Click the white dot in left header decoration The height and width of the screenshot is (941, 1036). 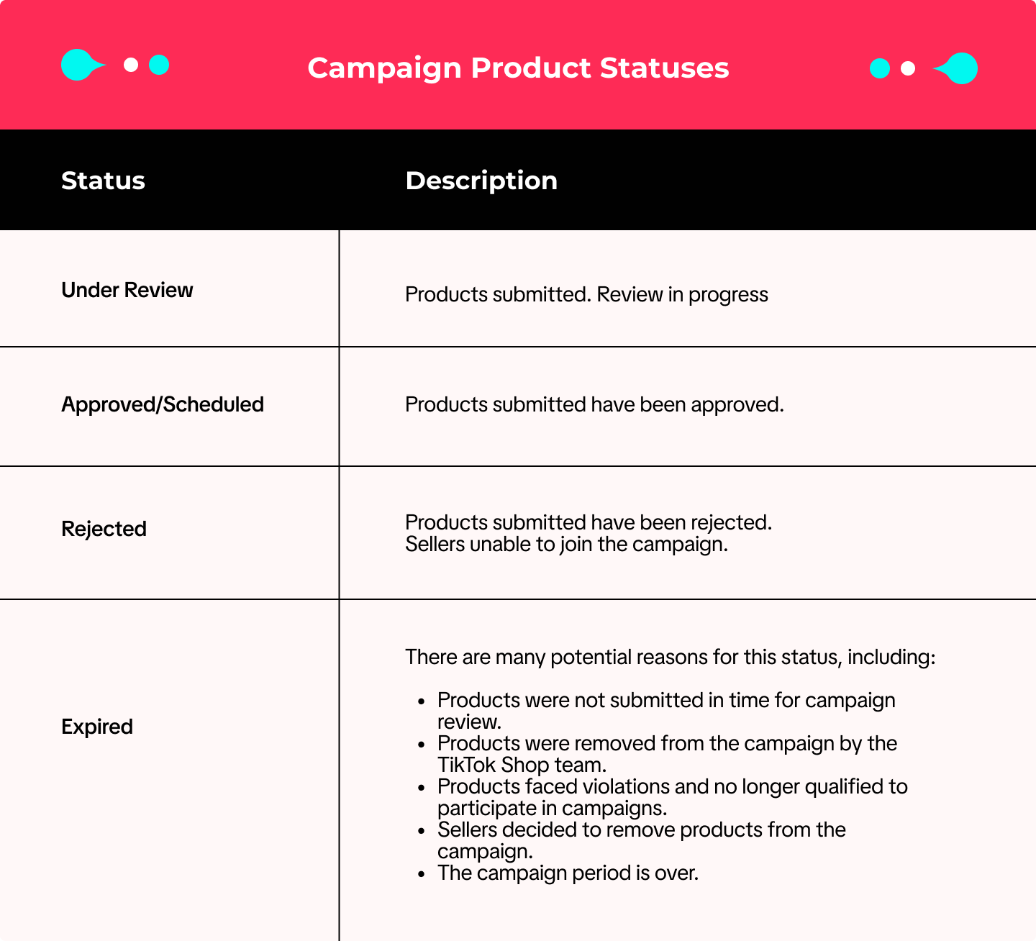tap(131, 65)
